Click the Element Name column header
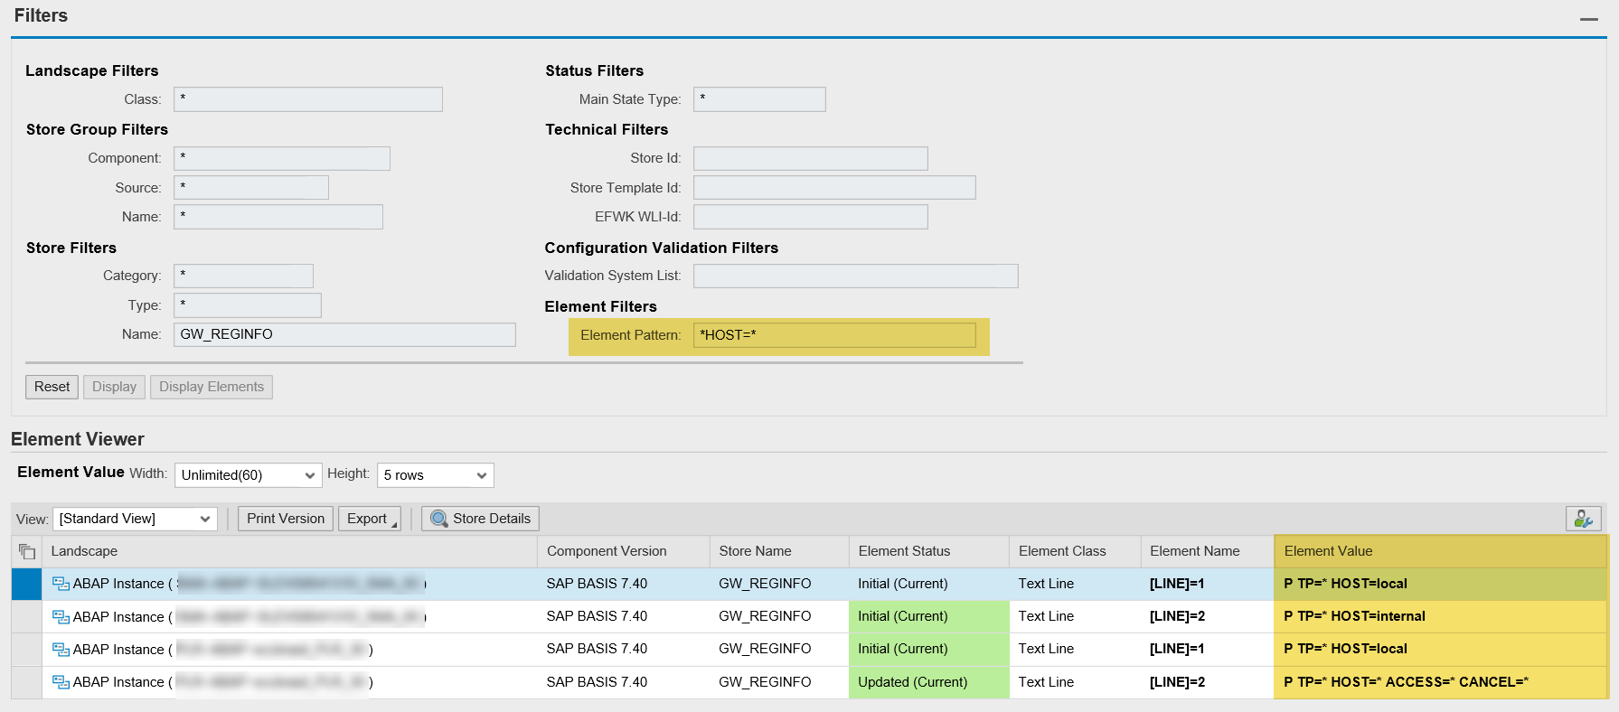Image resolution: width=1619 pixels, height=712 pixels. coord(1207,551)
